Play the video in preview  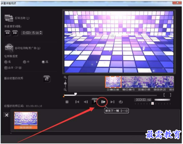point(95,101)
